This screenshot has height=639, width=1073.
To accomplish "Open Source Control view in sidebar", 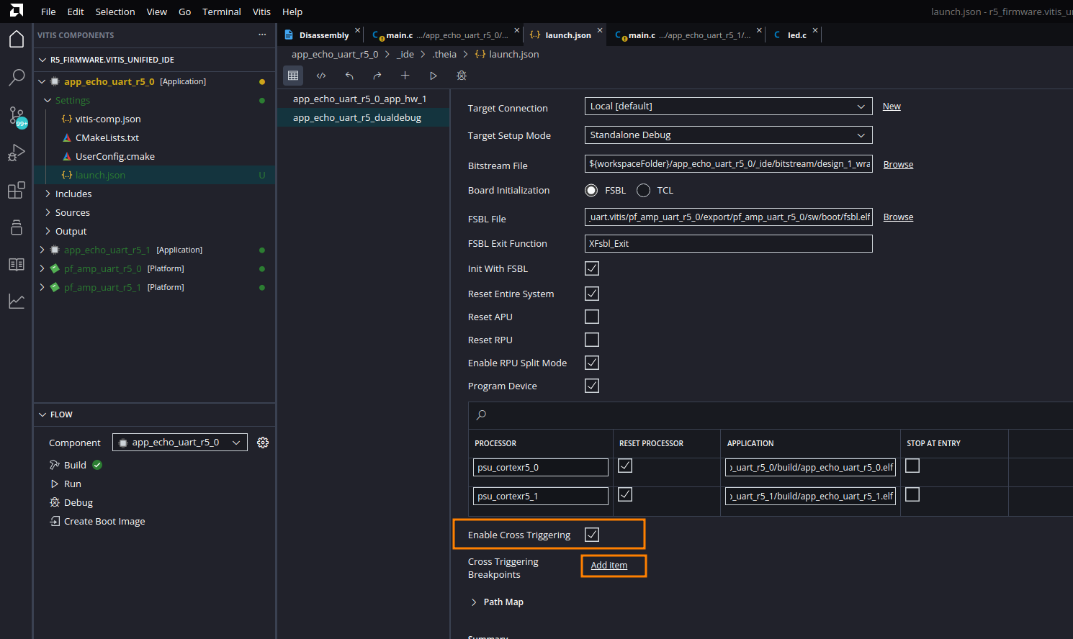I will 17,115.
